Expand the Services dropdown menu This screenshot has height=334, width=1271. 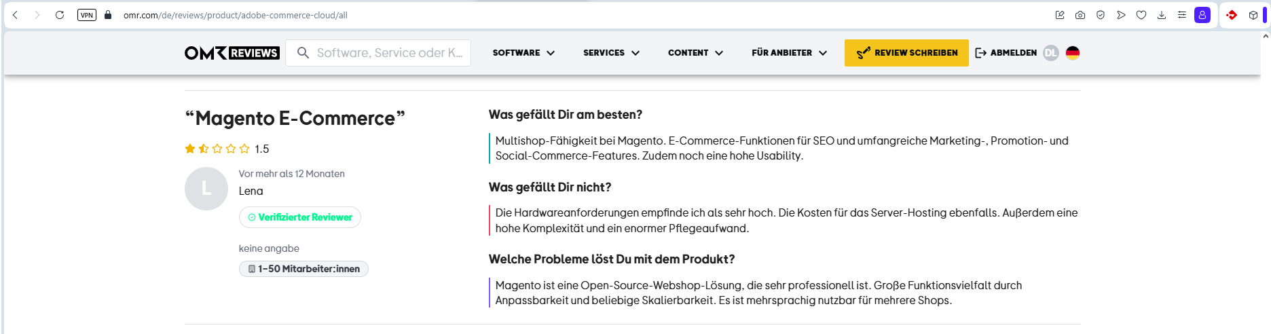tap(611, 53)
